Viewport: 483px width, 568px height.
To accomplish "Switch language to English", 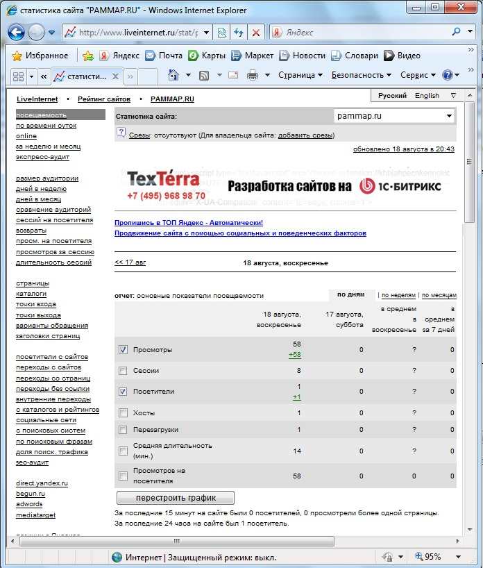I will (x=427, y=96).
